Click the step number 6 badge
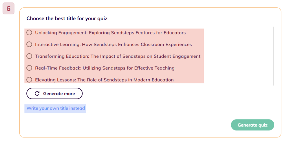284x141 pixels. tap(8, 8)
